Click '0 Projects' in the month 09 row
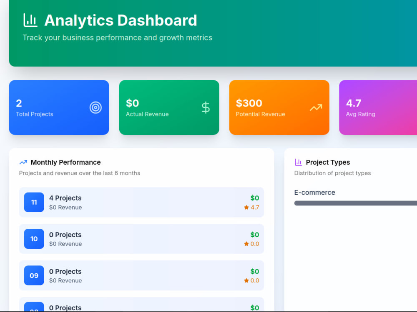 pyautogui.click(x=65, y=271)
